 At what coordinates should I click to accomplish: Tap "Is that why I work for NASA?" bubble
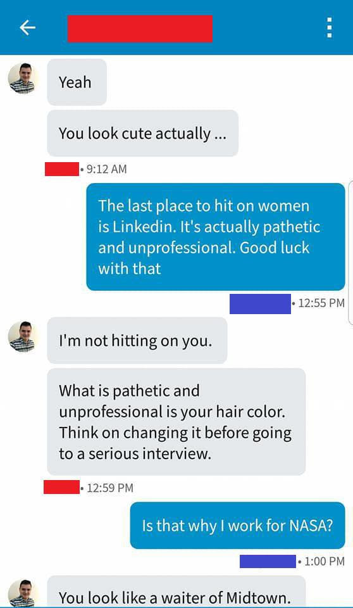click(x=237, y=526)
